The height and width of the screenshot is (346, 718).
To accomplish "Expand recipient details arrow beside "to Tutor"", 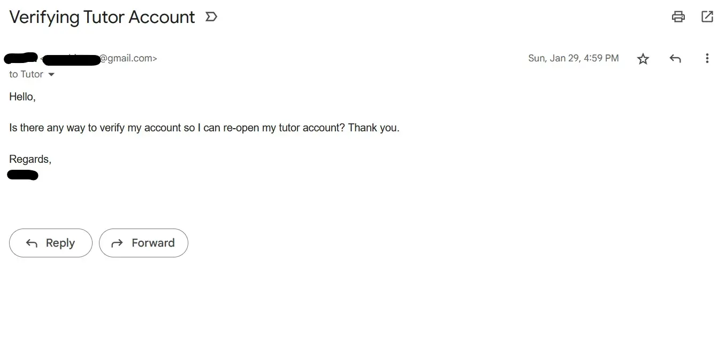I will [51, 75].
